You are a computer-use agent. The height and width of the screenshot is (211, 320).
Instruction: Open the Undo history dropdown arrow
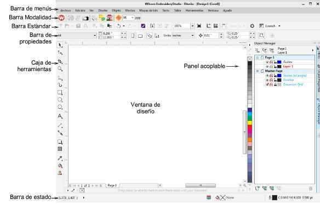pyautogui.click(x=123, y=26)
